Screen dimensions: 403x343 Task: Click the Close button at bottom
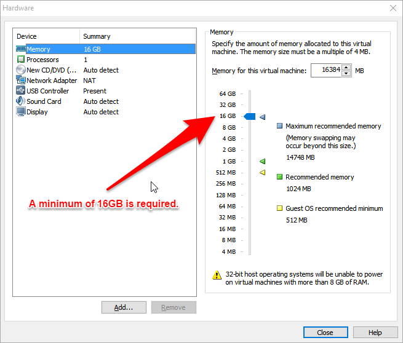click(325, 333)
